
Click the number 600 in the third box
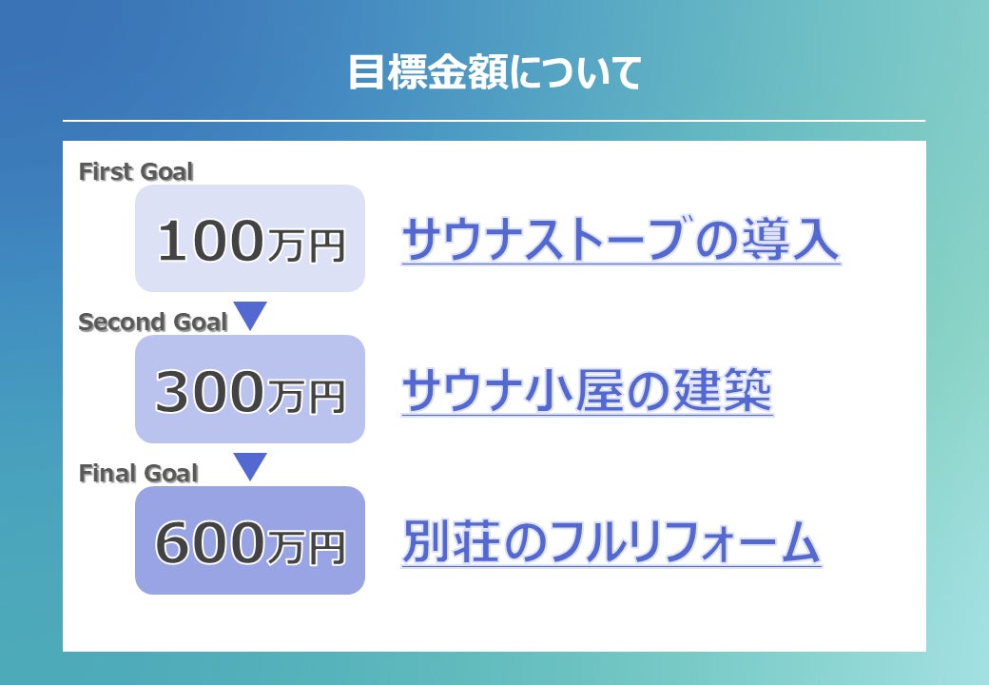pos(209,542)
